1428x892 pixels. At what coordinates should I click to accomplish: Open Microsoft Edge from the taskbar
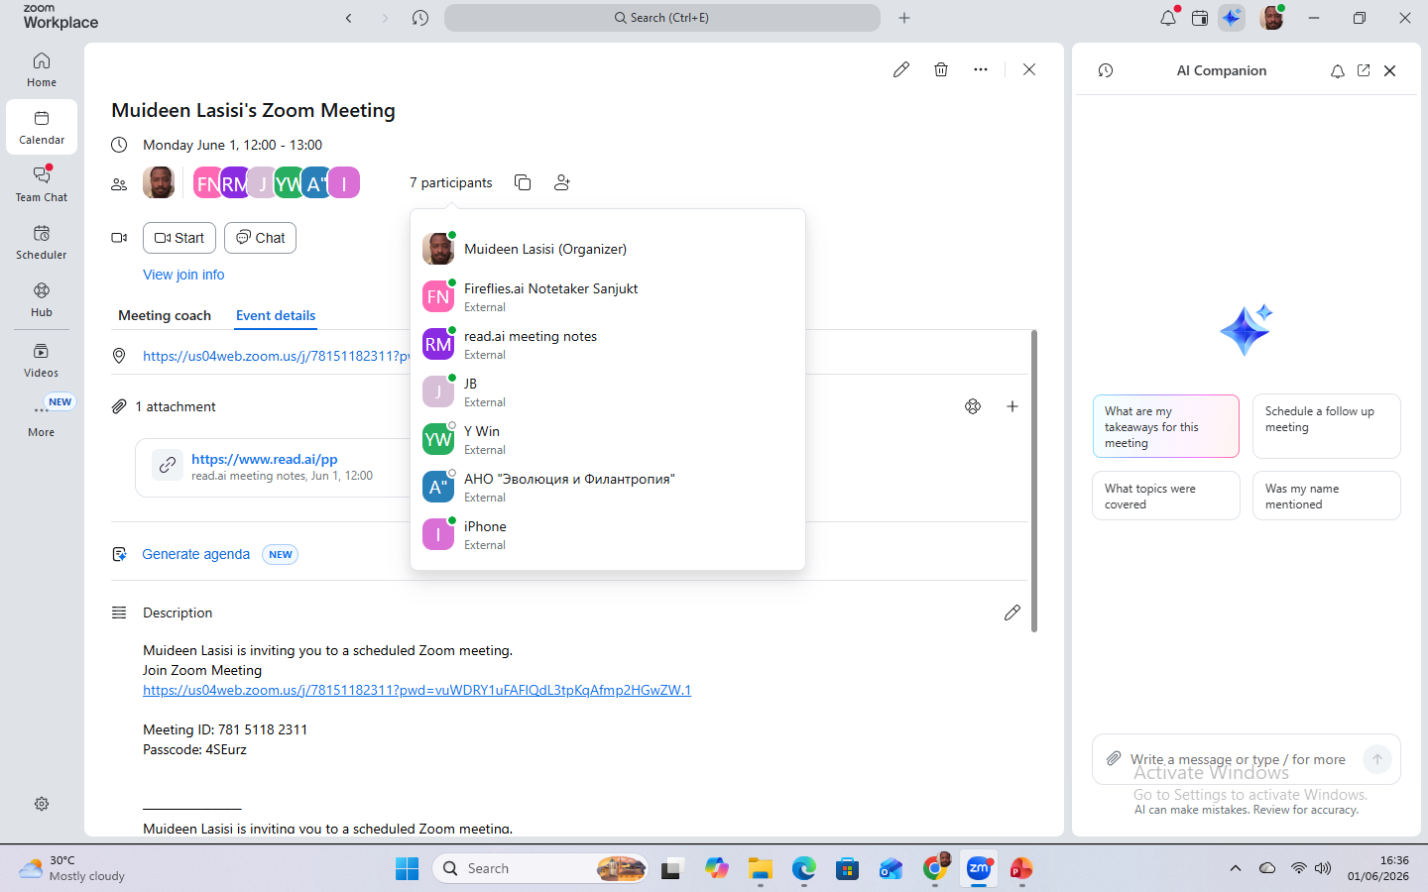pyautogui.click(x=803, y=868)
